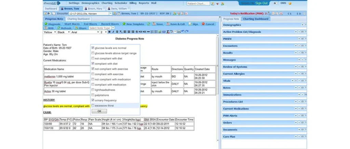Expand the PMSFH panel arrow
This screenshot has width=350, height=149.
click(x=299, y=39)
